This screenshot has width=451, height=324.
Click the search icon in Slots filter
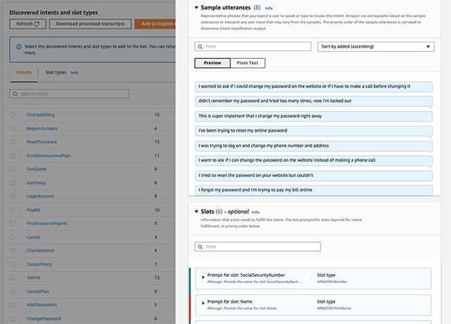(x=201, y=247)
